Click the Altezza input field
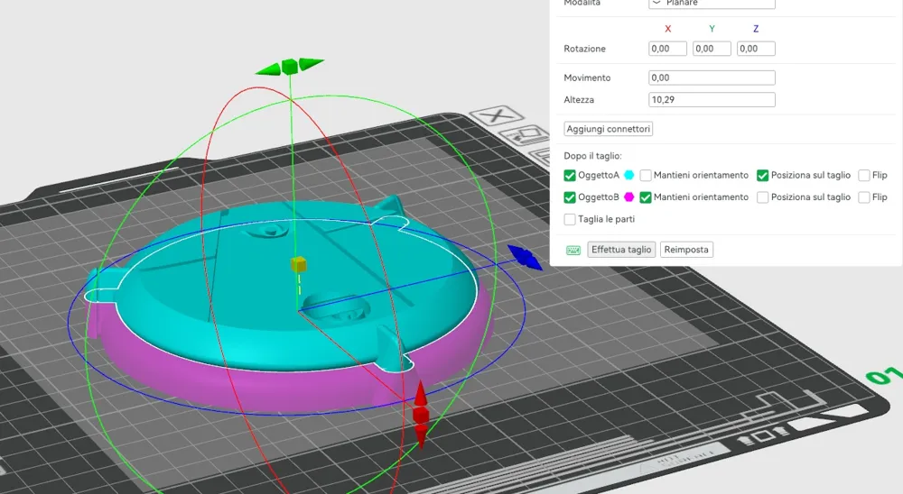Viewport: 903px width, 494px height. point(712,100)
